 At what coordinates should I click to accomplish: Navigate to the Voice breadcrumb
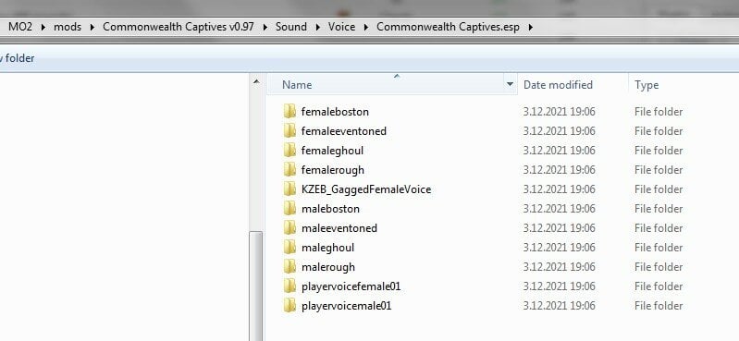click(341, 27)
